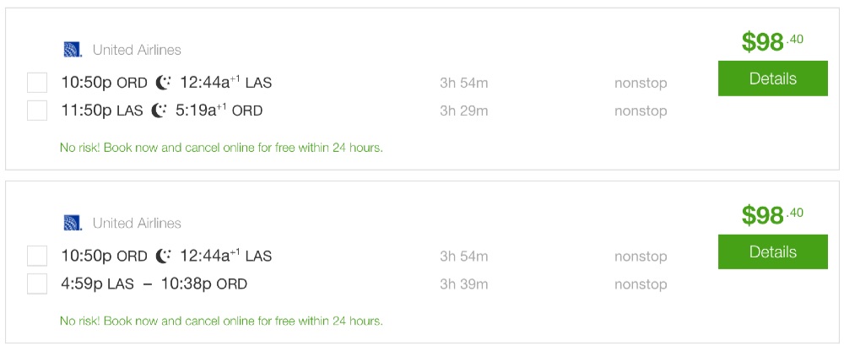Select the 3h 29m flight duration text
844x346 pixels.
(464, 111)
